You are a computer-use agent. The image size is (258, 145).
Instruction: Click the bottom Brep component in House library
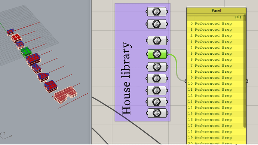[x=157, y=113]
